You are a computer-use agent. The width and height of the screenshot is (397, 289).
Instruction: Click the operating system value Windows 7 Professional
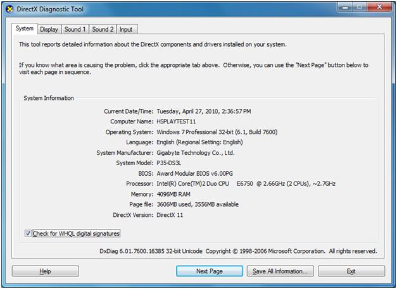(x=217, y=132)
